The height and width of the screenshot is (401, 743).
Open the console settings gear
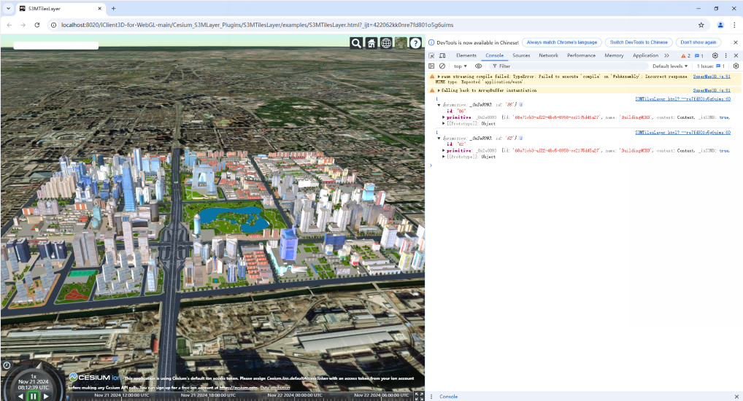pos(736,66)
